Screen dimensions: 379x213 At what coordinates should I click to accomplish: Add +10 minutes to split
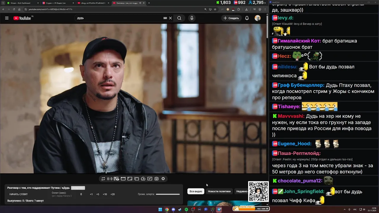(x=105, y=194)
